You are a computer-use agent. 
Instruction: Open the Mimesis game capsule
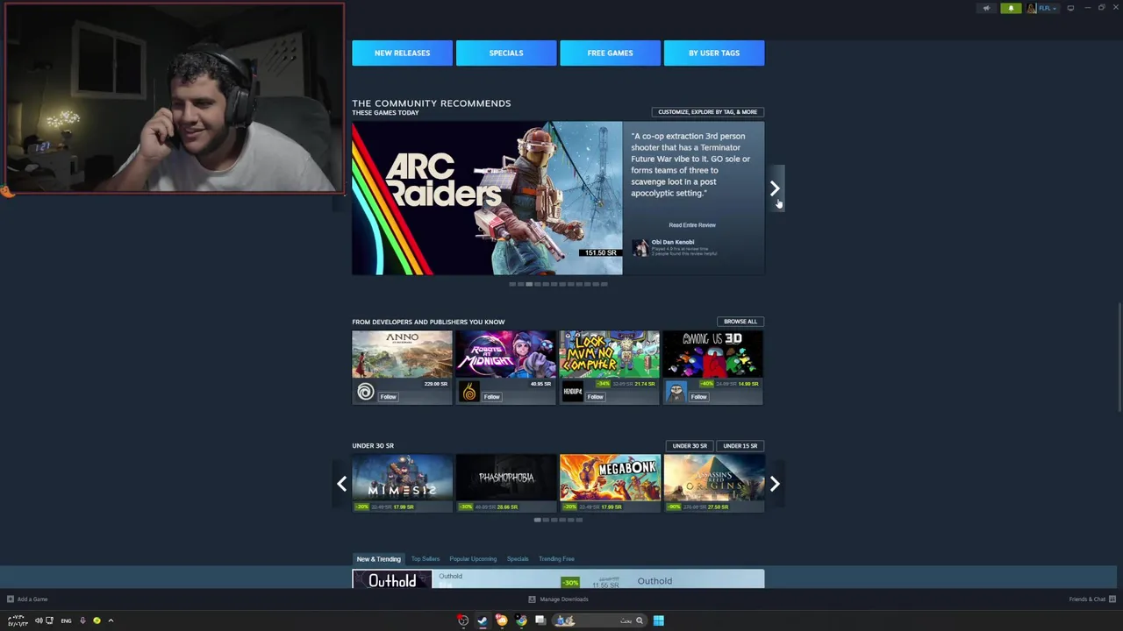[402, 483]
